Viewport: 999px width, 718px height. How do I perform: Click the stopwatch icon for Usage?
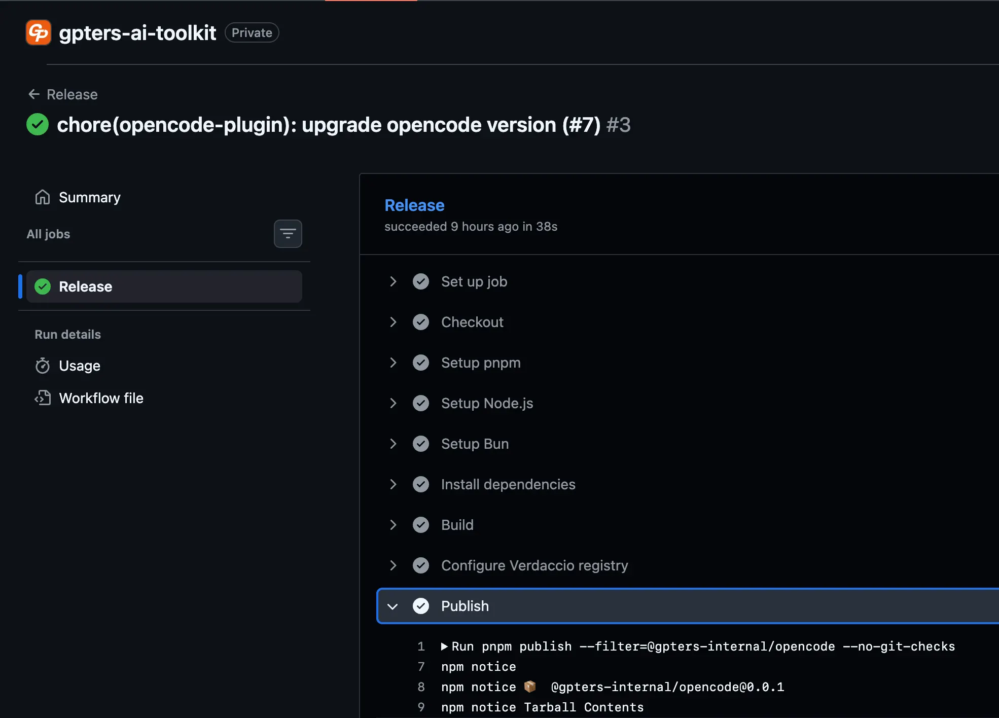(43, 366)
